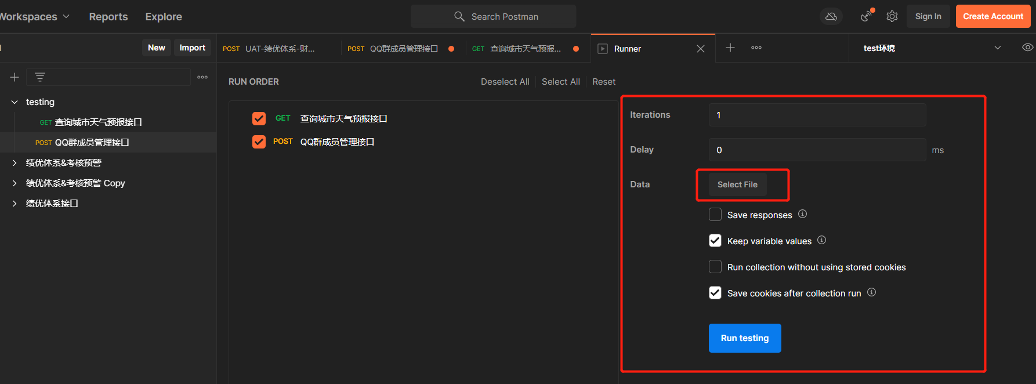Expand the 绩优体系接口 collection
This screenshot has width=1036, height=384.
click(15, 204)
